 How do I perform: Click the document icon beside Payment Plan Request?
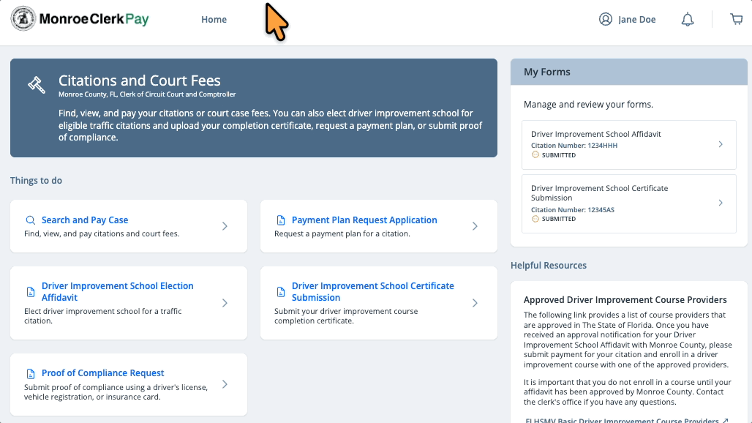click(x=281, y=220)
